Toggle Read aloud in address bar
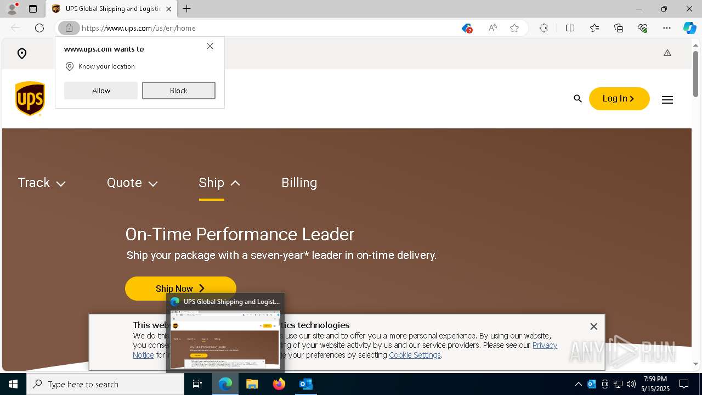The height and width of the screenshot is (395, 702). click(492, 28)
